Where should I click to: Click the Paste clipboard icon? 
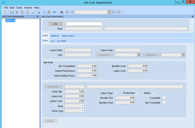[x=49, y=12]
